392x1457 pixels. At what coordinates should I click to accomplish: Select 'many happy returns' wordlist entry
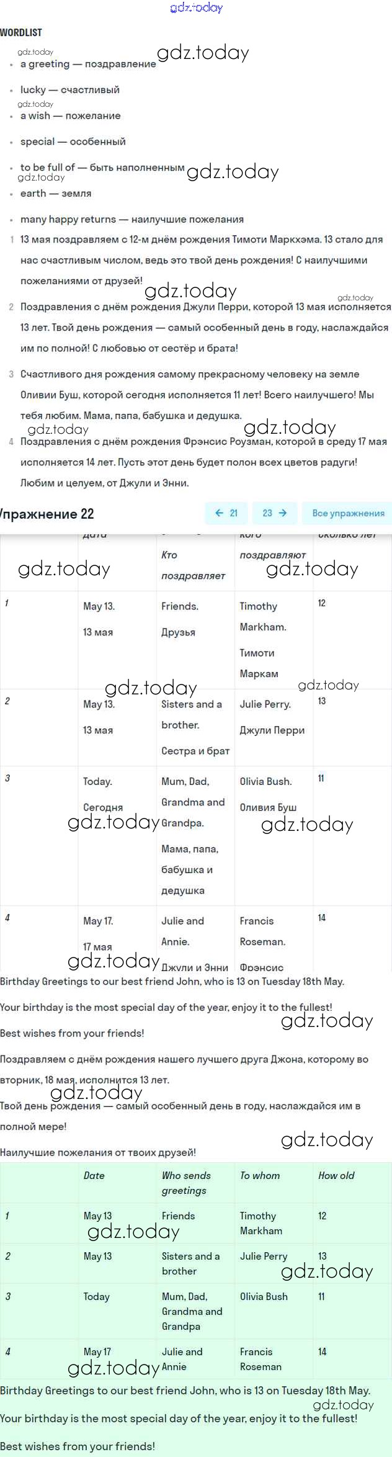(131, 219)
